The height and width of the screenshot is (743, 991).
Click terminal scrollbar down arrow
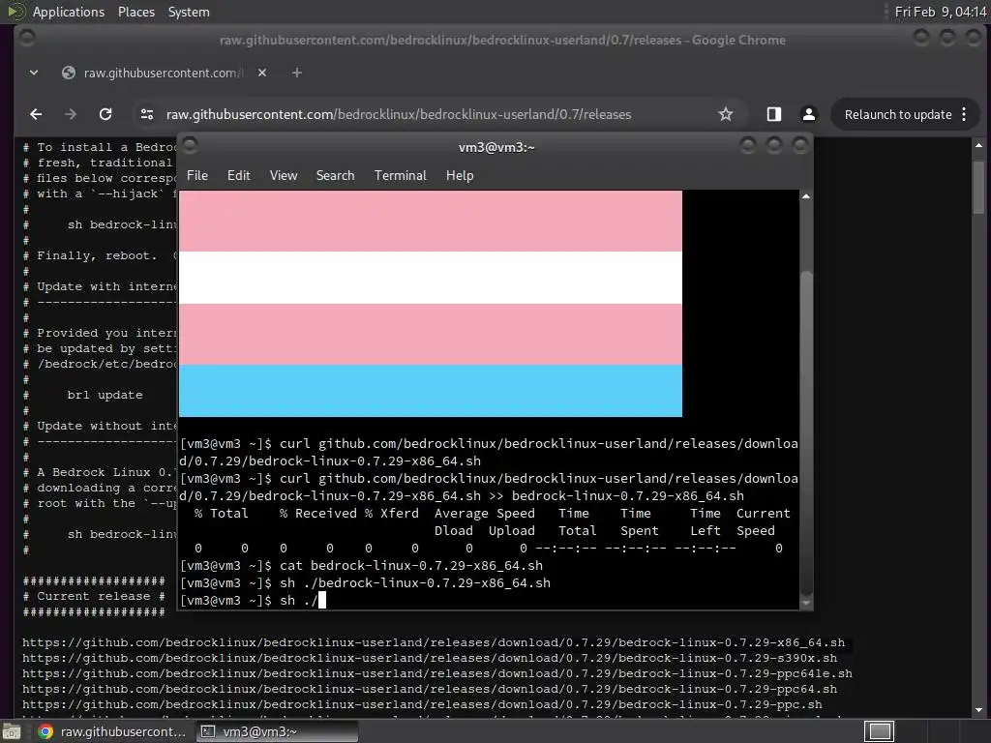click(806, 603)
